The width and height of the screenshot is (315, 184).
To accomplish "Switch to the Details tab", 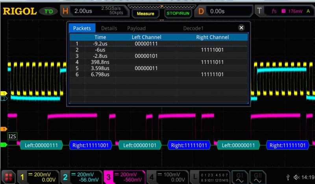I will (x=109, y=28).
